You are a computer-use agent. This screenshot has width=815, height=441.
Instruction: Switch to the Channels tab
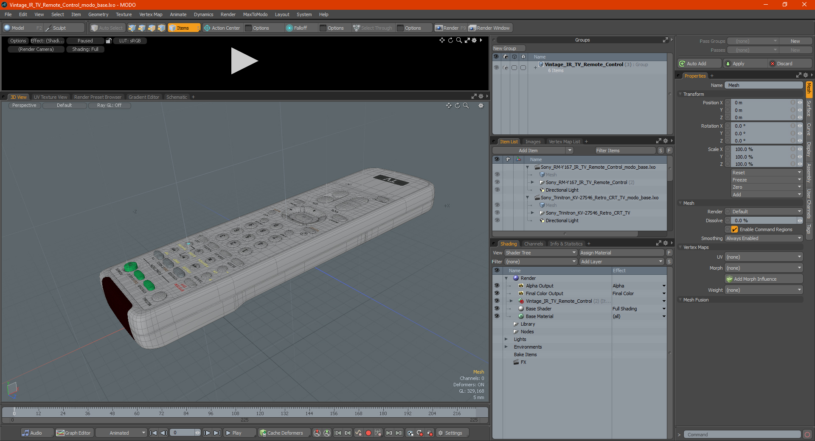coord(534,244)
